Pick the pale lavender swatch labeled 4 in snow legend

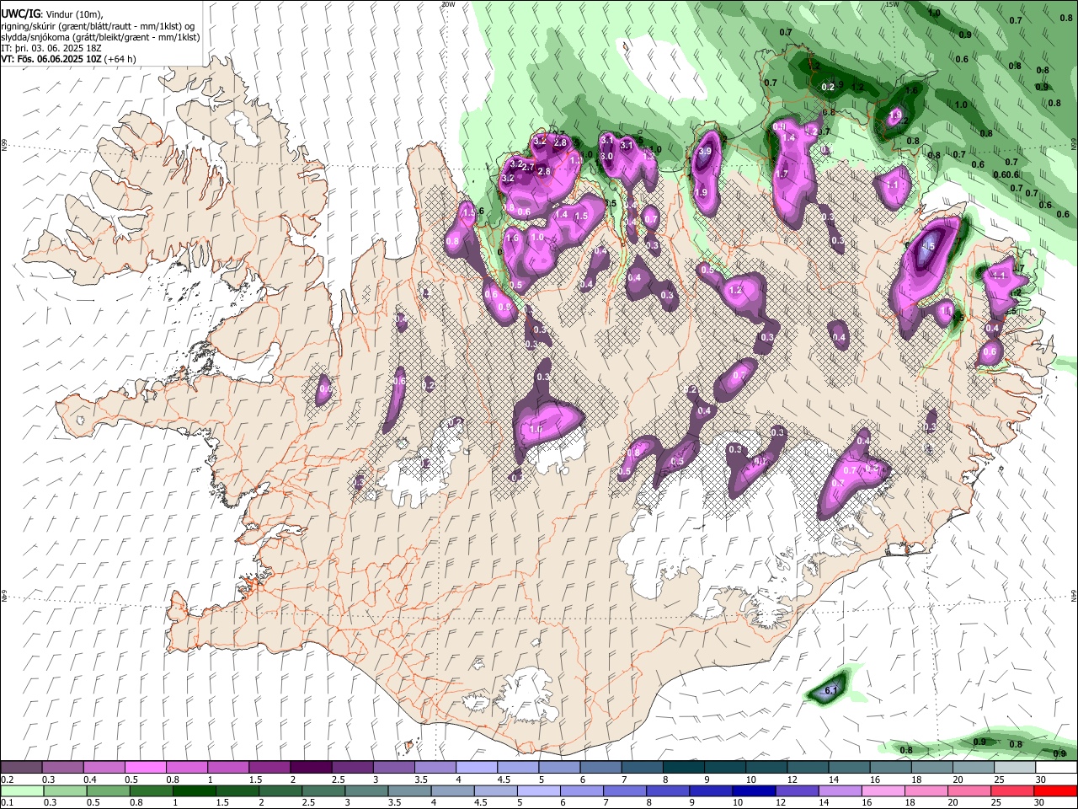pos(476,768)
